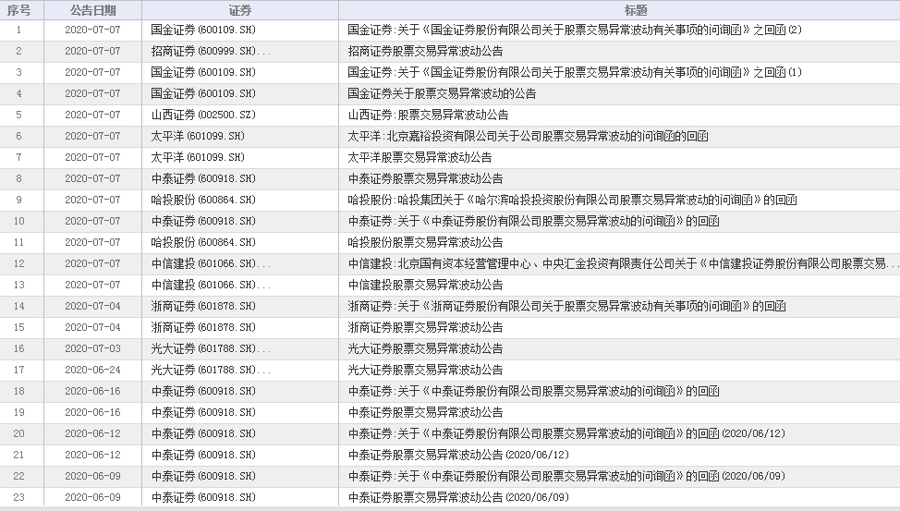This screenshot has height=511, width=900.
Task: Open 太平洋:北京嘉裕投资有限公司 reply letter title
Action: tap(528, 136)
